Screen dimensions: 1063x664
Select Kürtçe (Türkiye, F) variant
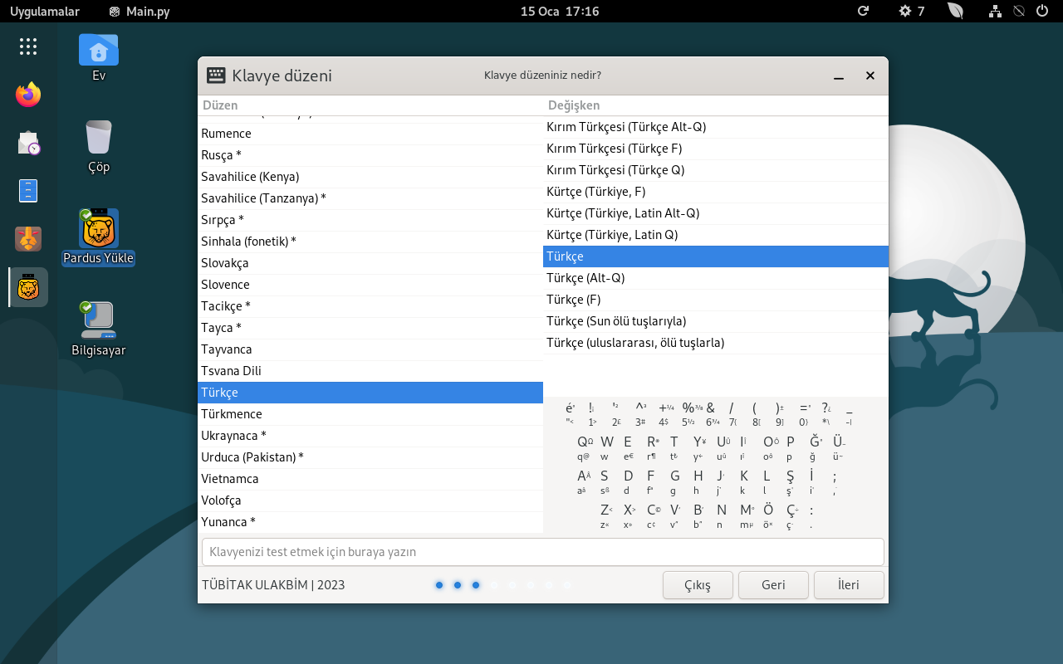(716, 192)
